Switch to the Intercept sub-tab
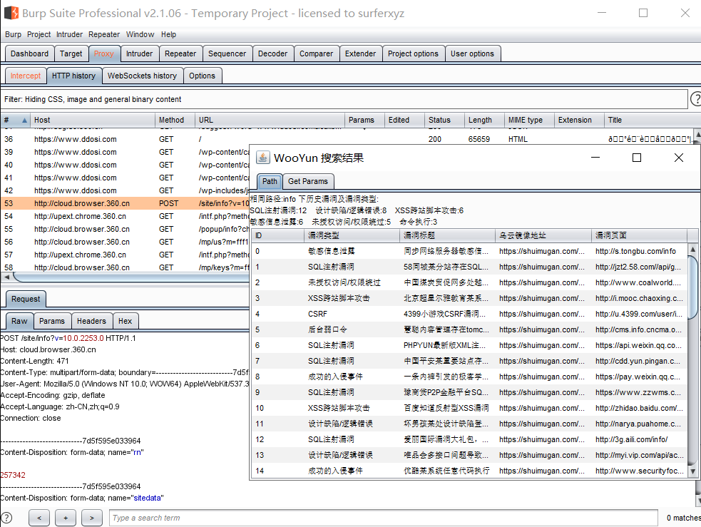The height and width of the screenshot is (527, 701). click(26, 76)
